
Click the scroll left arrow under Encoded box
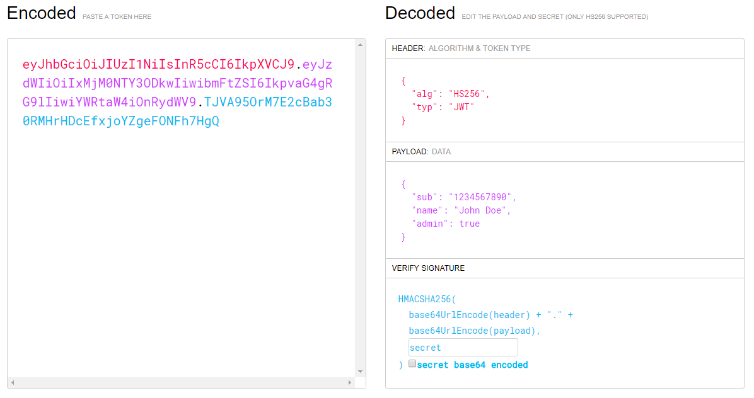13,382
